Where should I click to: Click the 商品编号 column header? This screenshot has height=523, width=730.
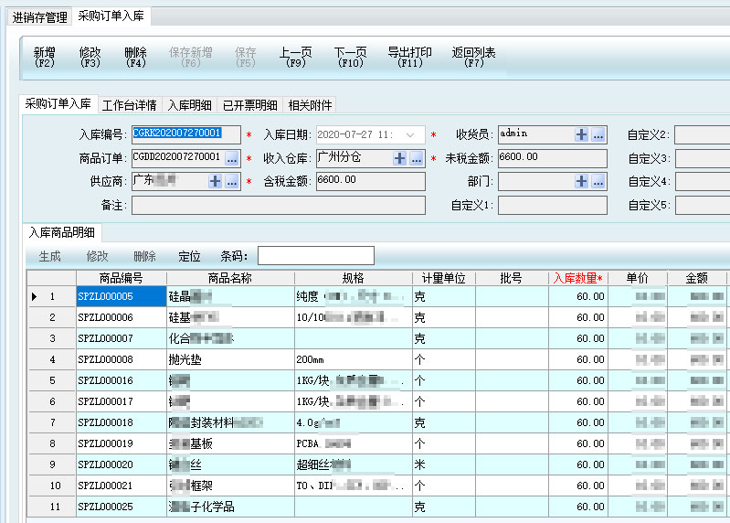[x=121, y=278]
